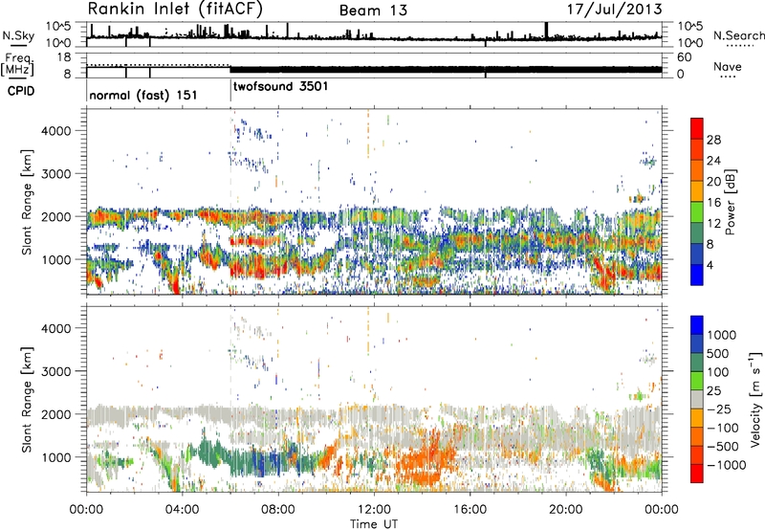
Task: Click the '4' tick on the power colorbar
Action: pyautogui.click(x=710, y=265)
